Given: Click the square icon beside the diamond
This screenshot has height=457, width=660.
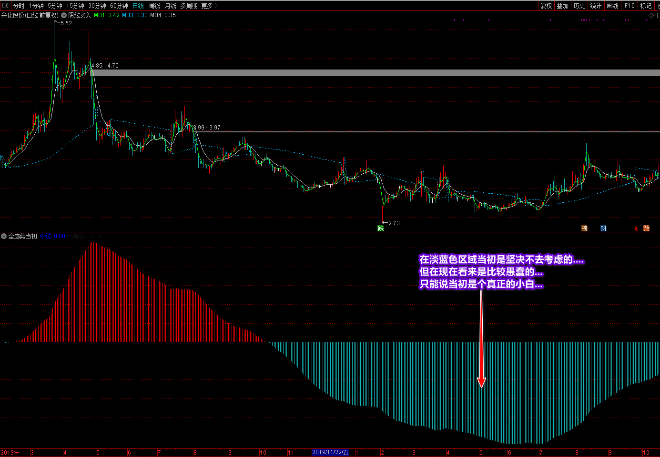Looking at the screenshot, I should tap(658, 16).
